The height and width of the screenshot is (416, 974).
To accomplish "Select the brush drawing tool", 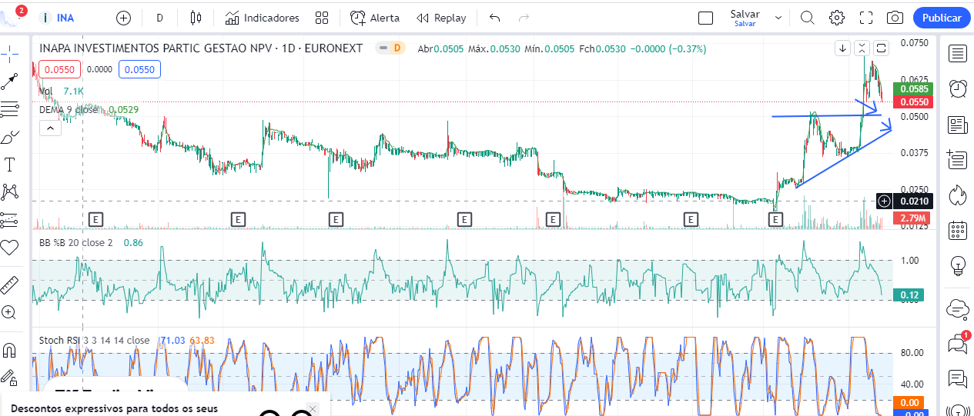I will [x=9, y=136].
